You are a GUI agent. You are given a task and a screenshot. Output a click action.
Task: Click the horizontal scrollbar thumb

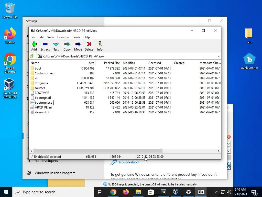coord(98,151)
